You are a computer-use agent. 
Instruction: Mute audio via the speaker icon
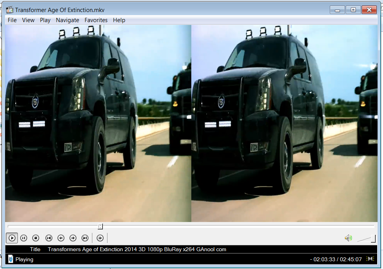pyautogui.click(x=348, y=238)
